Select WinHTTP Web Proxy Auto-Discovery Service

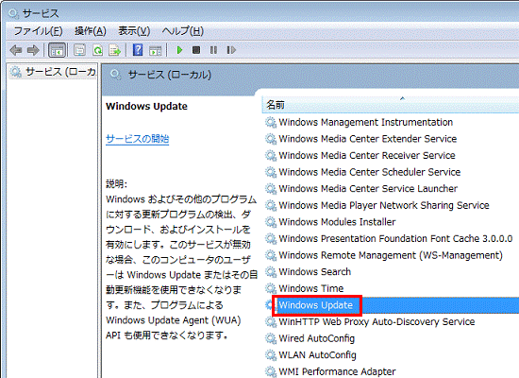click(392, 321)
